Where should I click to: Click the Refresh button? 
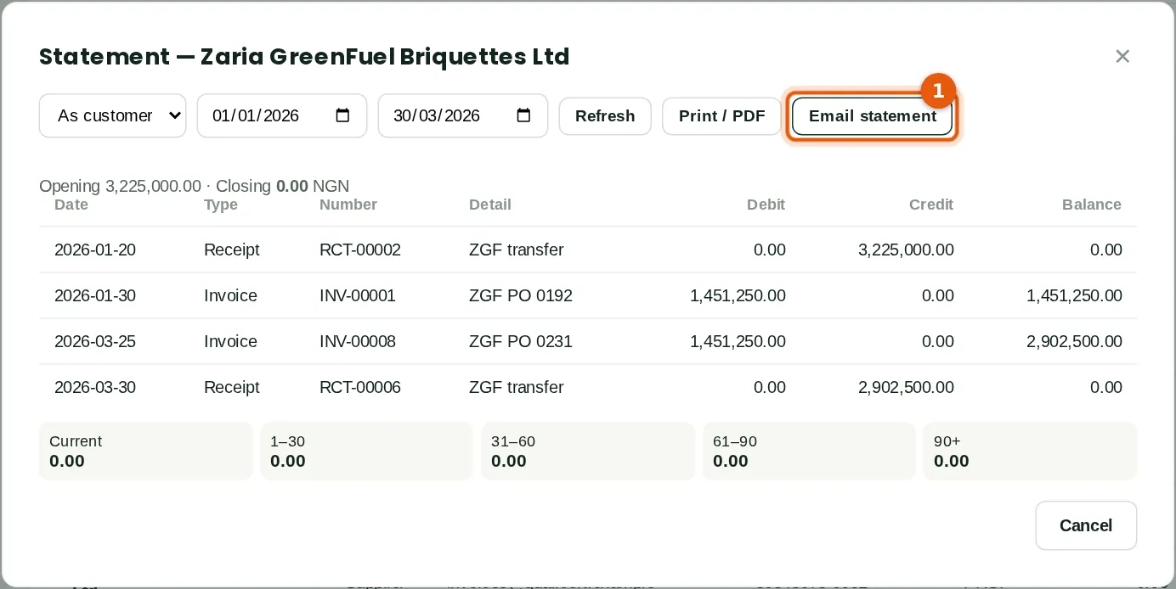tap(605, 116)
